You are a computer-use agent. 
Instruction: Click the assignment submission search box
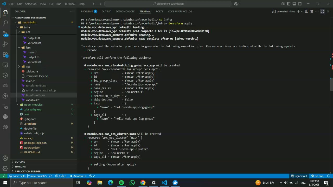point(168,4)
